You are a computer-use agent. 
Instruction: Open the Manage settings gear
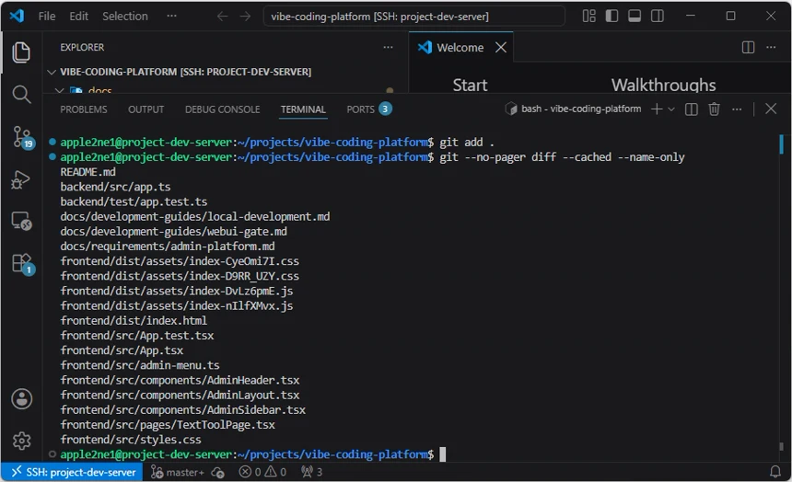(x=22, y=441)
